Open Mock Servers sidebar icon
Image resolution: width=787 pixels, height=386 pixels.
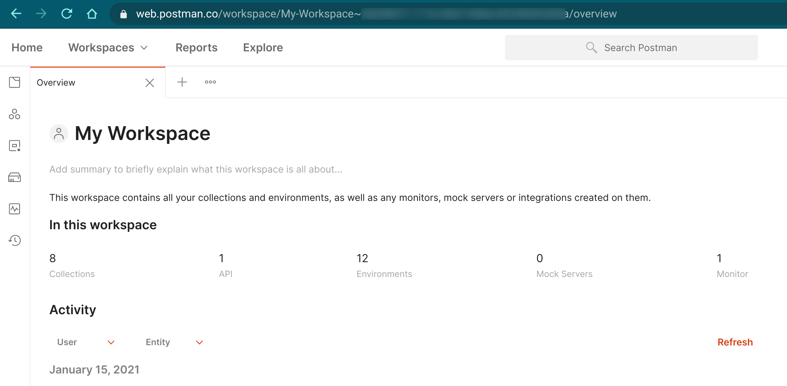[x=14, y=177]
